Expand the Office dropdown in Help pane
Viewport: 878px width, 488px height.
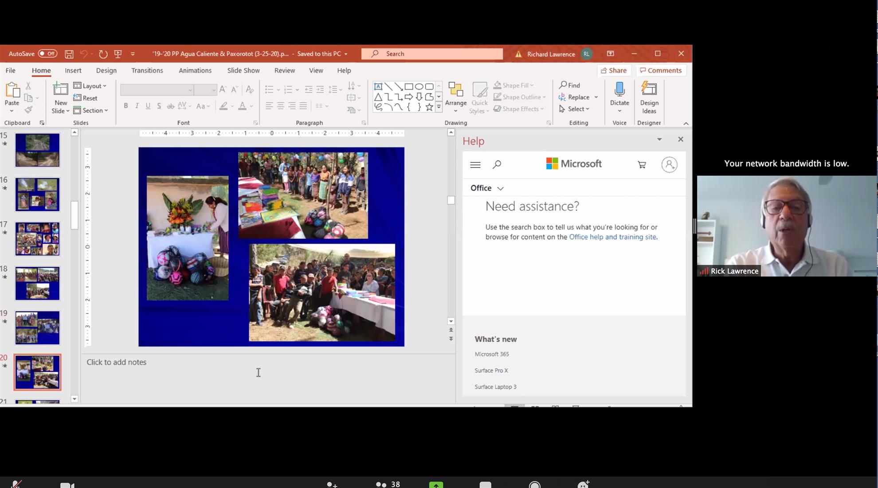pyautogui.click(x=487, y=188)
